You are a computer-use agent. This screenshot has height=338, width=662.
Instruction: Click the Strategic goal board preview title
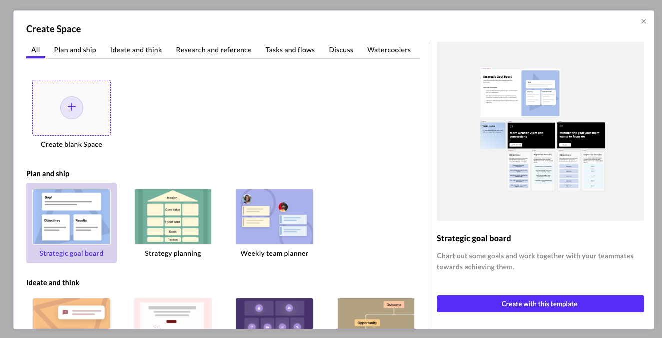coord(474,238)
